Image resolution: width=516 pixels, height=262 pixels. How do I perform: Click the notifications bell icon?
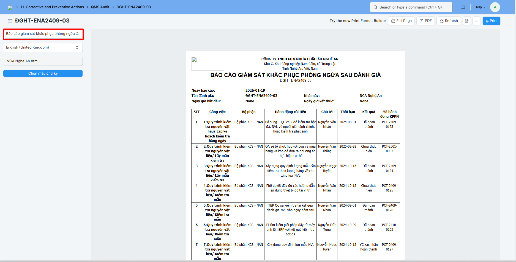click(463, 7)
